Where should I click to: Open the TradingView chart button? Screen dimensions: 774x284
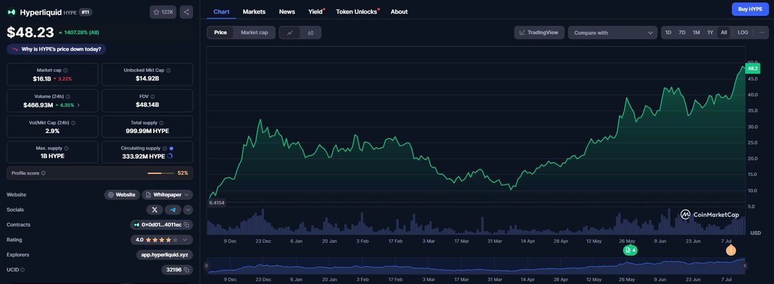(x=539, y=33)
